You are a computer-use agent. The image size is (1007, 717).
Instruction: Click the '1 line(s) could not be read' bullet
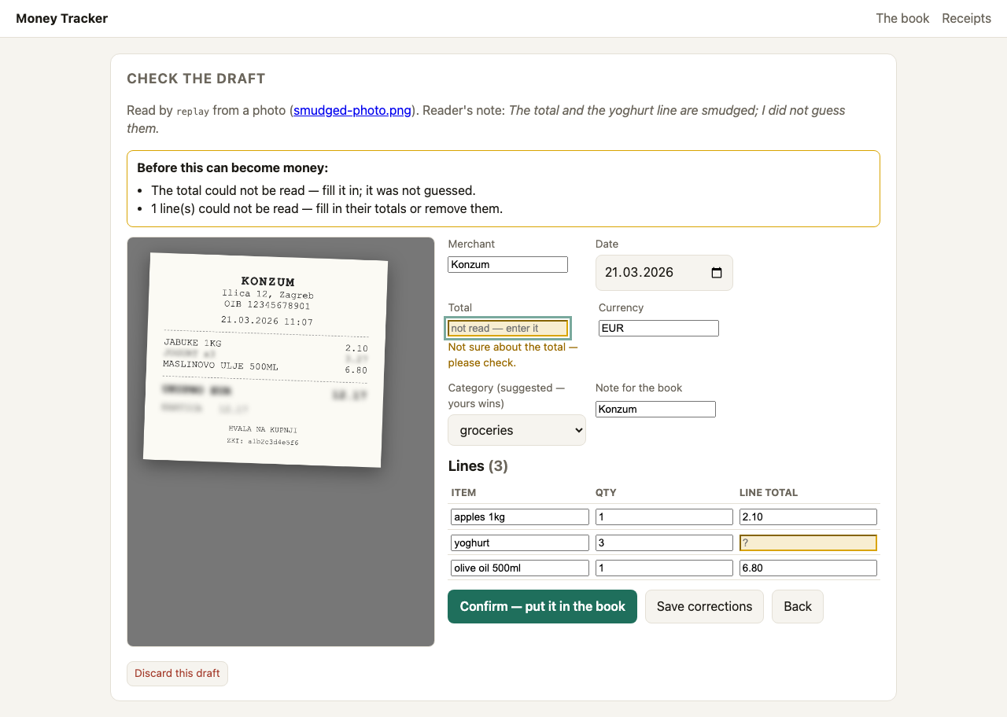pyautogui.click(x=326, y=208)
